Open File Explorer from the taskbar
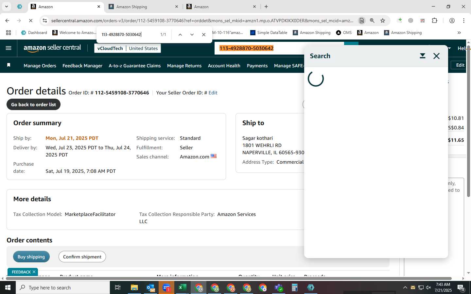471x294 pixels. point(134,287)
